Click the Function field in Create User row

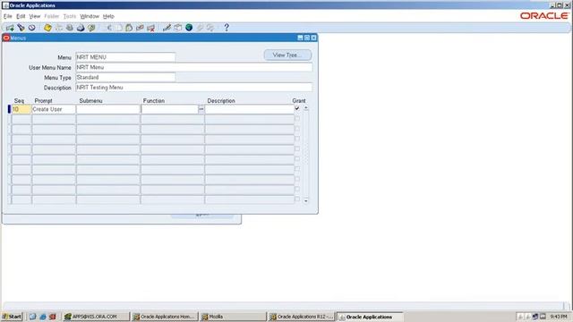[169, 109]
